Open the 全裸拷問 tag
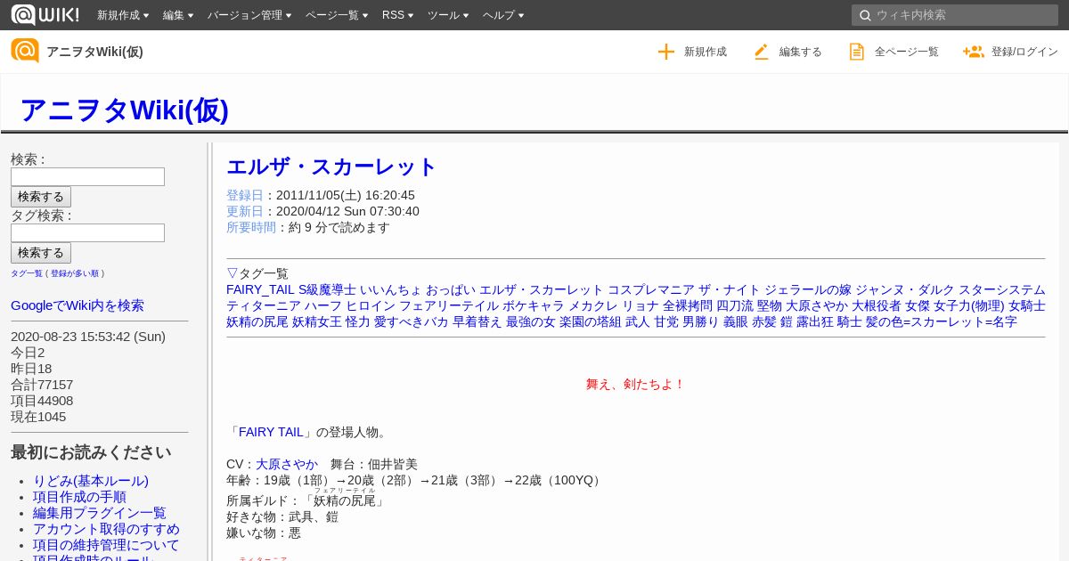Viewport: 1069px width, 561px height. click(688, 305)
